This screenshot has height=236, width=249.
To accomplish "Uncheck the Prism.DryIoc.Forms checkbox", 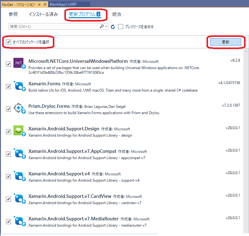I will (x=8, y=109).
